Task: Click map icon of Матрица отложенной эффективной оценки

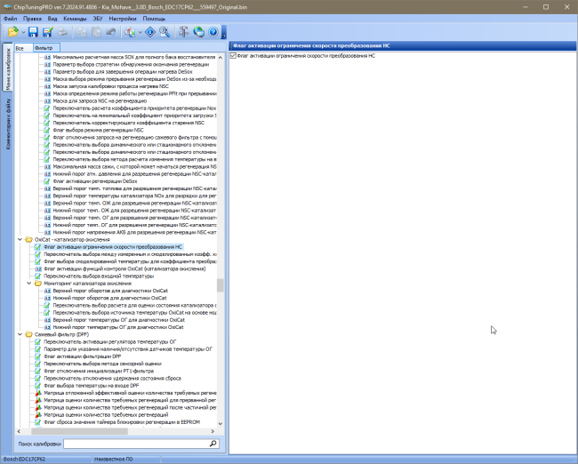Action: (x=38, y=393)
